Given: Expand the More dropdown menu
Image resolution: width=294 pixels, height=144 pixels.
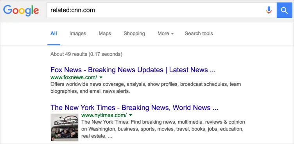Looking at the screenshot, I should click(x=165, y=34).
